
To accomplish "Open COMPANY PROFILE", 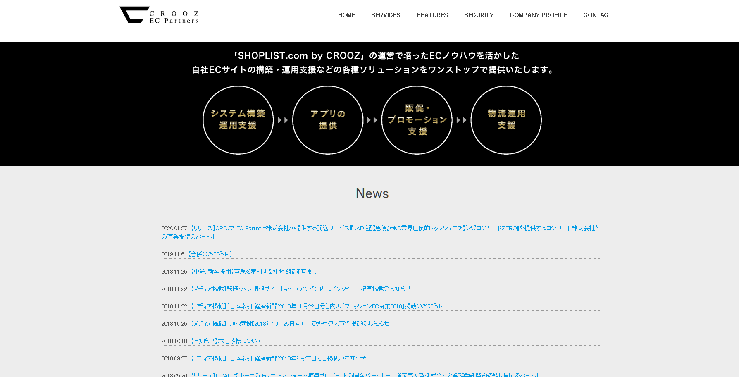I will pos(539,15).
